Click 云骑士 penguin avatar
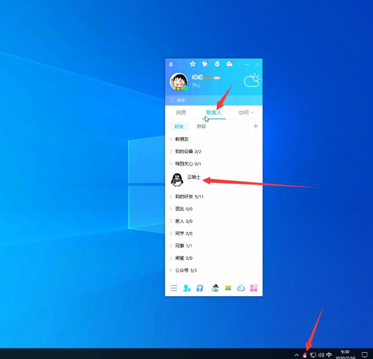The width and height of the screenshot is (373, 359). point(177,180)
